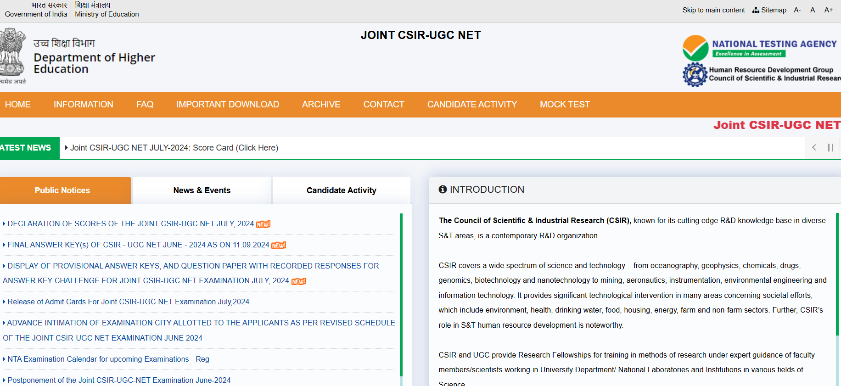
Task: Click Ministry of Education header text
Action: [x=107, y=14]
